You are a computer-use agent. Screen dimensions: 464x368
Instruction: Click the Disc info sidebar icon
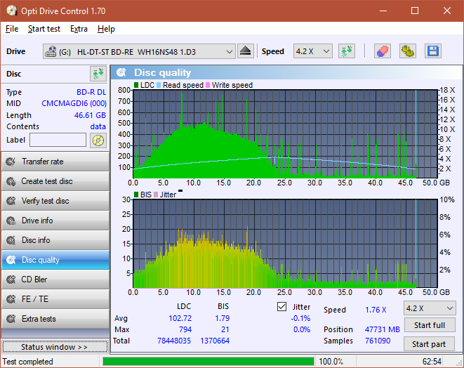click(x=11, y=240)
